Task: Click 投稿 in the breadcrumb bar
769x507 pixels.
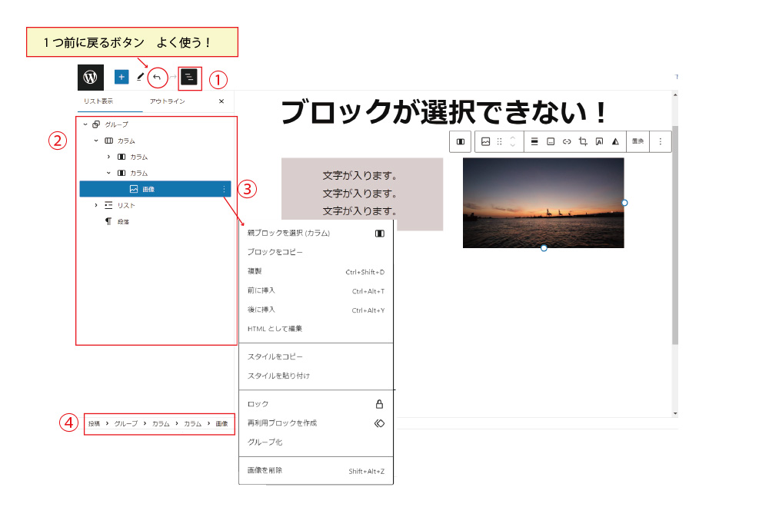Action: click(94, 424)
